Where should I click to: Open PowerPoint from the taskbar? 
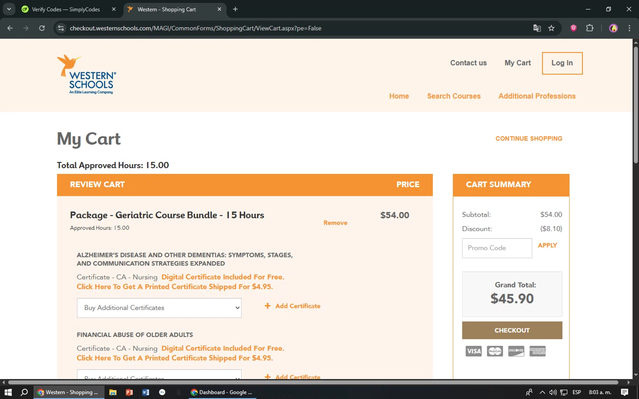pos(129,392)
